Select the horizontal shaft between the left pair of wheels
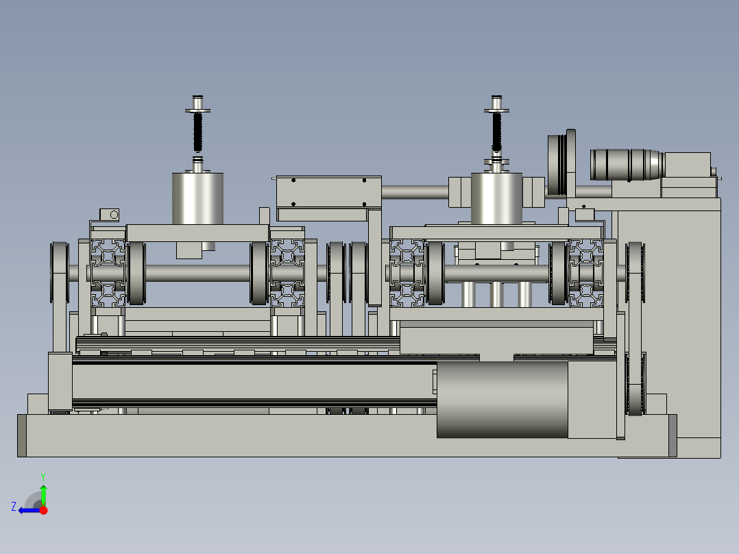The width and height of the screenshot is (739, 554). click(x=197, y=273)
